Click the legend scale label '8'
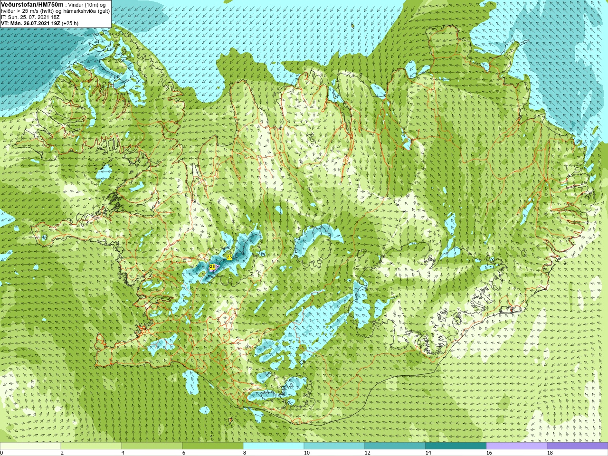Screen dimensions: 608x456 tap(245, 453)
